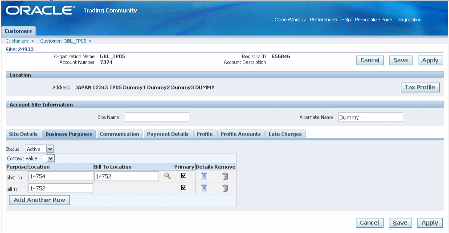Image resolution: width=449 pixels, height=233 pixels.
Task: Click Registry ID value 656846
Action: [x=281, y=56]
